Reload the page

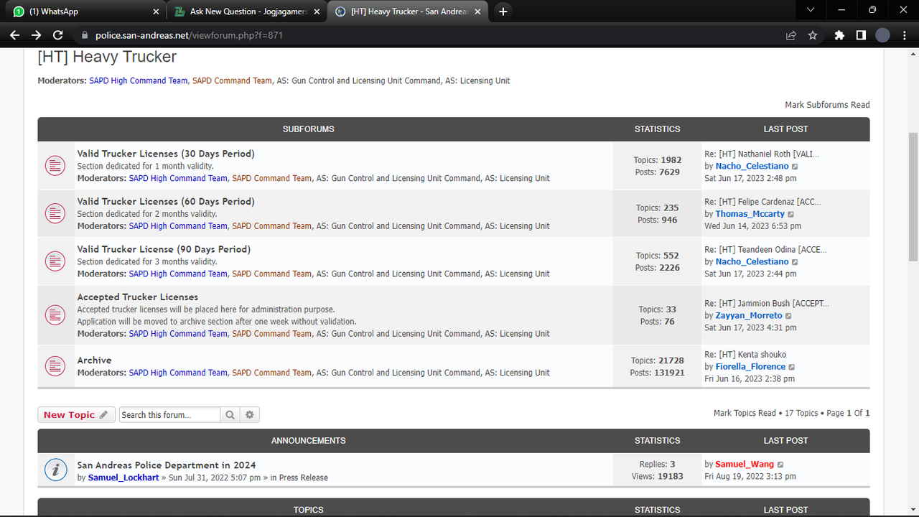(58, 35)
